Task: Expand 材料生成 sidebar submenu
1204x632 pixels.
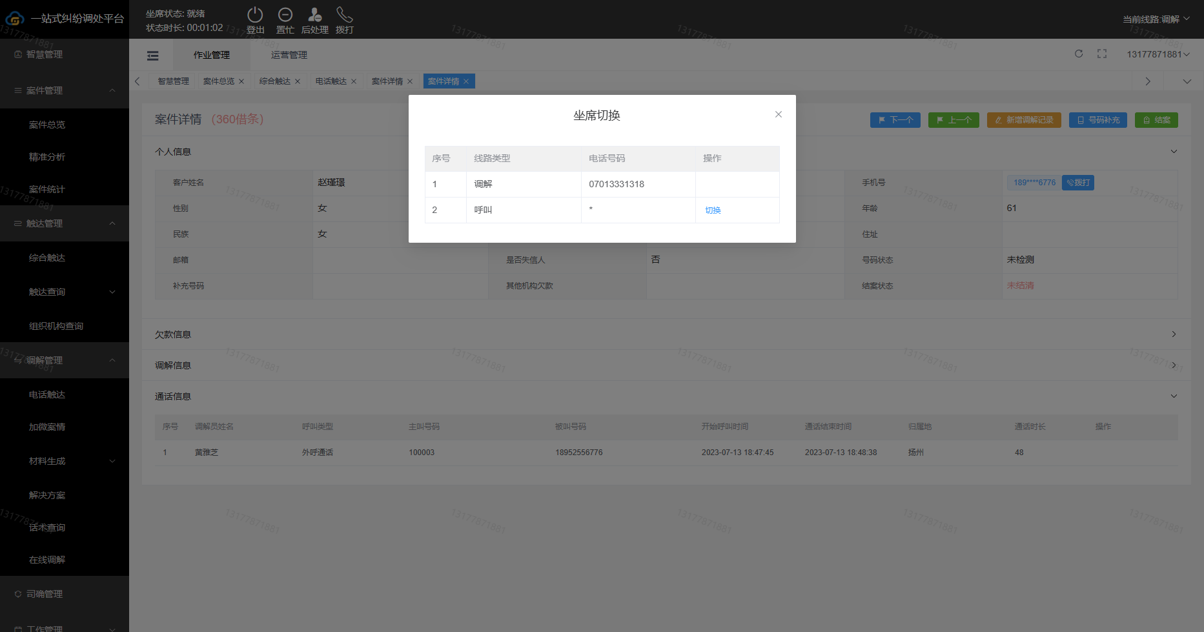Action: tap(65, 461)
